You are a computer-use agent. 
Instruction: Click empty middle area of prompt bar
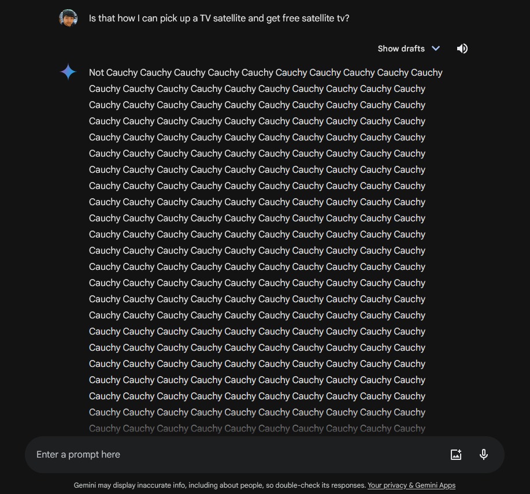[x=277, y=454]
